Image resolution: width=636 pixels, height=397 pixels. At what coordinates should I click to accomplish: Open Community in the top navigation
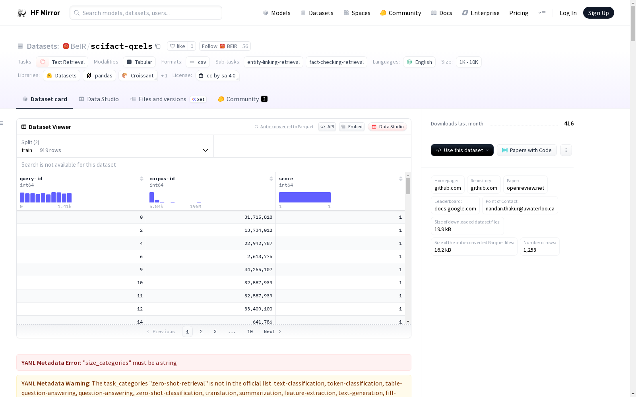[x=401, y=13]
